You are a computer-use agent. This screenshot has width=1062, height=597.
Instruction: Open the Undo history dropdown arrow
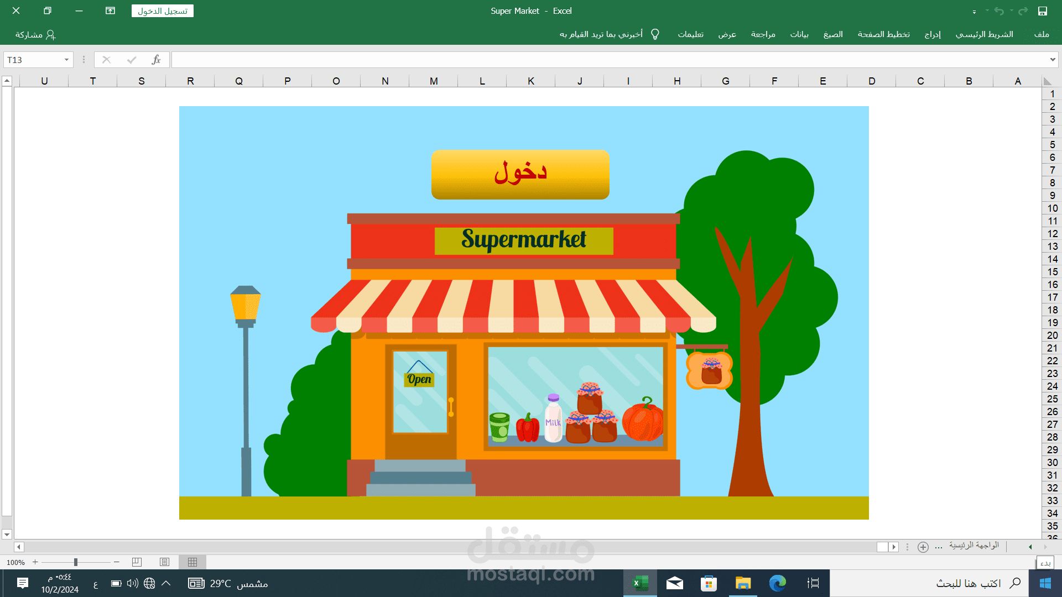coord(987,11)
